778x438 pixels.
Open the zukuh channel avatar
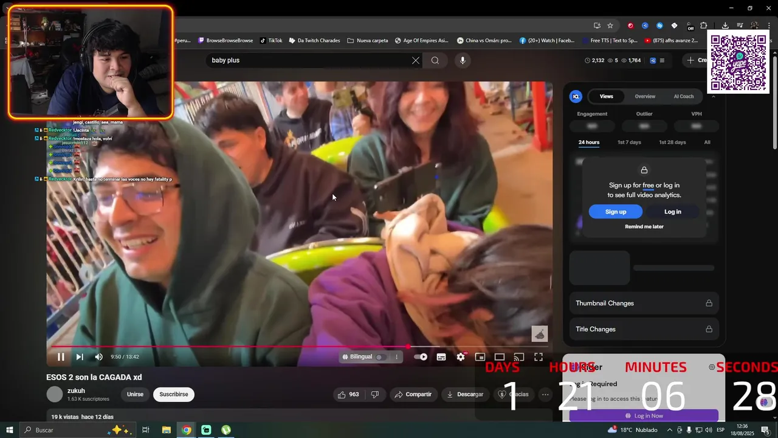[55, 394]
